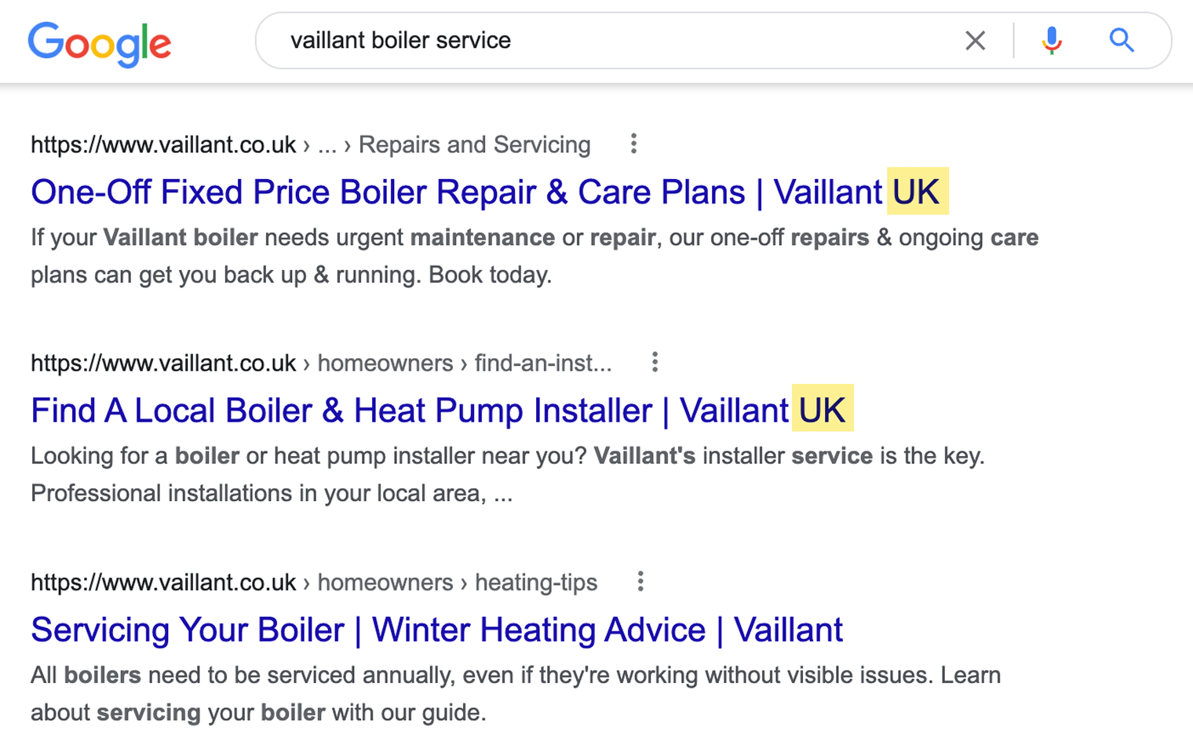Image resolution: width=1193 pixels, height=749 pixels.
Task: Click the 'find-an-inst...' breadcrumb segment
Action: tap(544, 363)
